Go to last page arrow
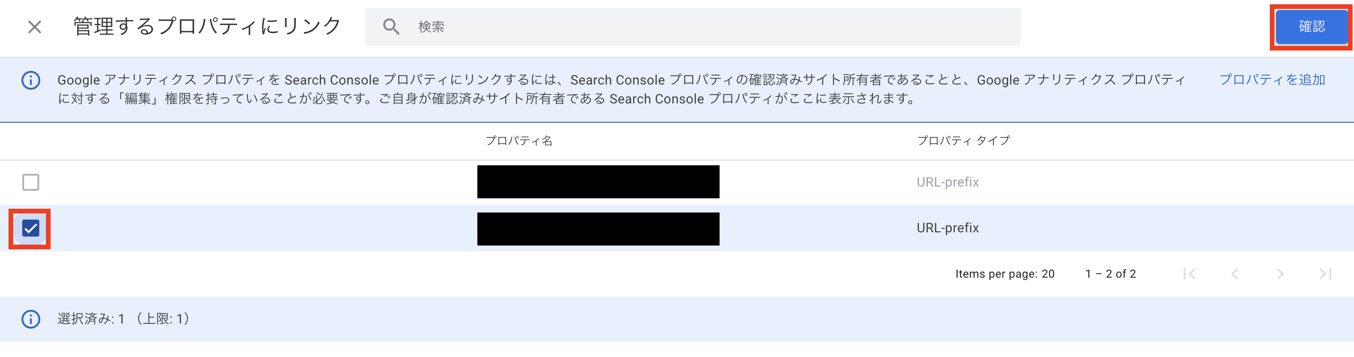 click(x=1325, y=274)
